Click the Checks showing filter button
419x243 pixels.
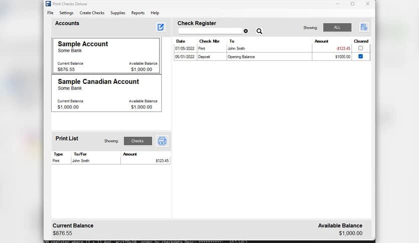click(138, 141)
